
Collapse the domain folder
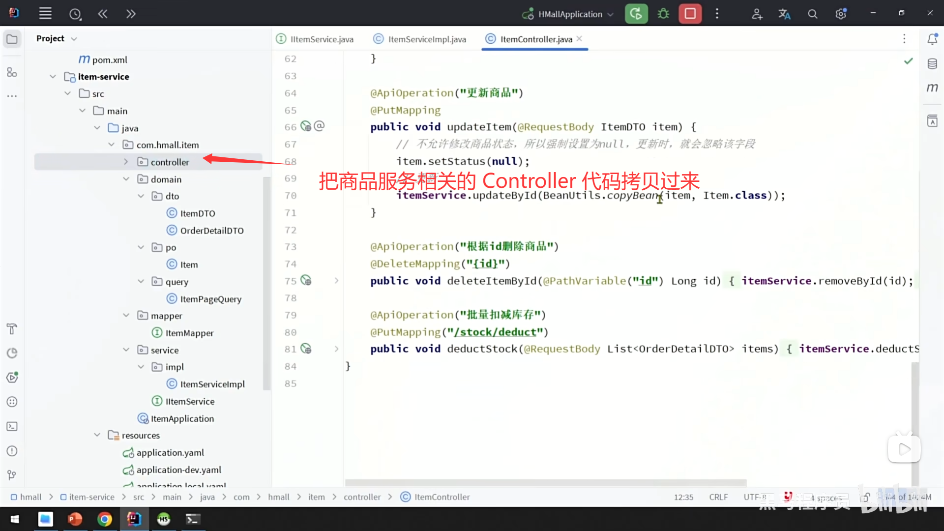(x=126, y=179)
